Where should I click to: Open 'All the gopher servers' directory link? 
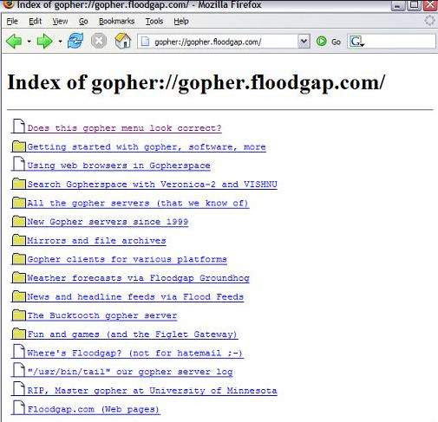point(138,203)
